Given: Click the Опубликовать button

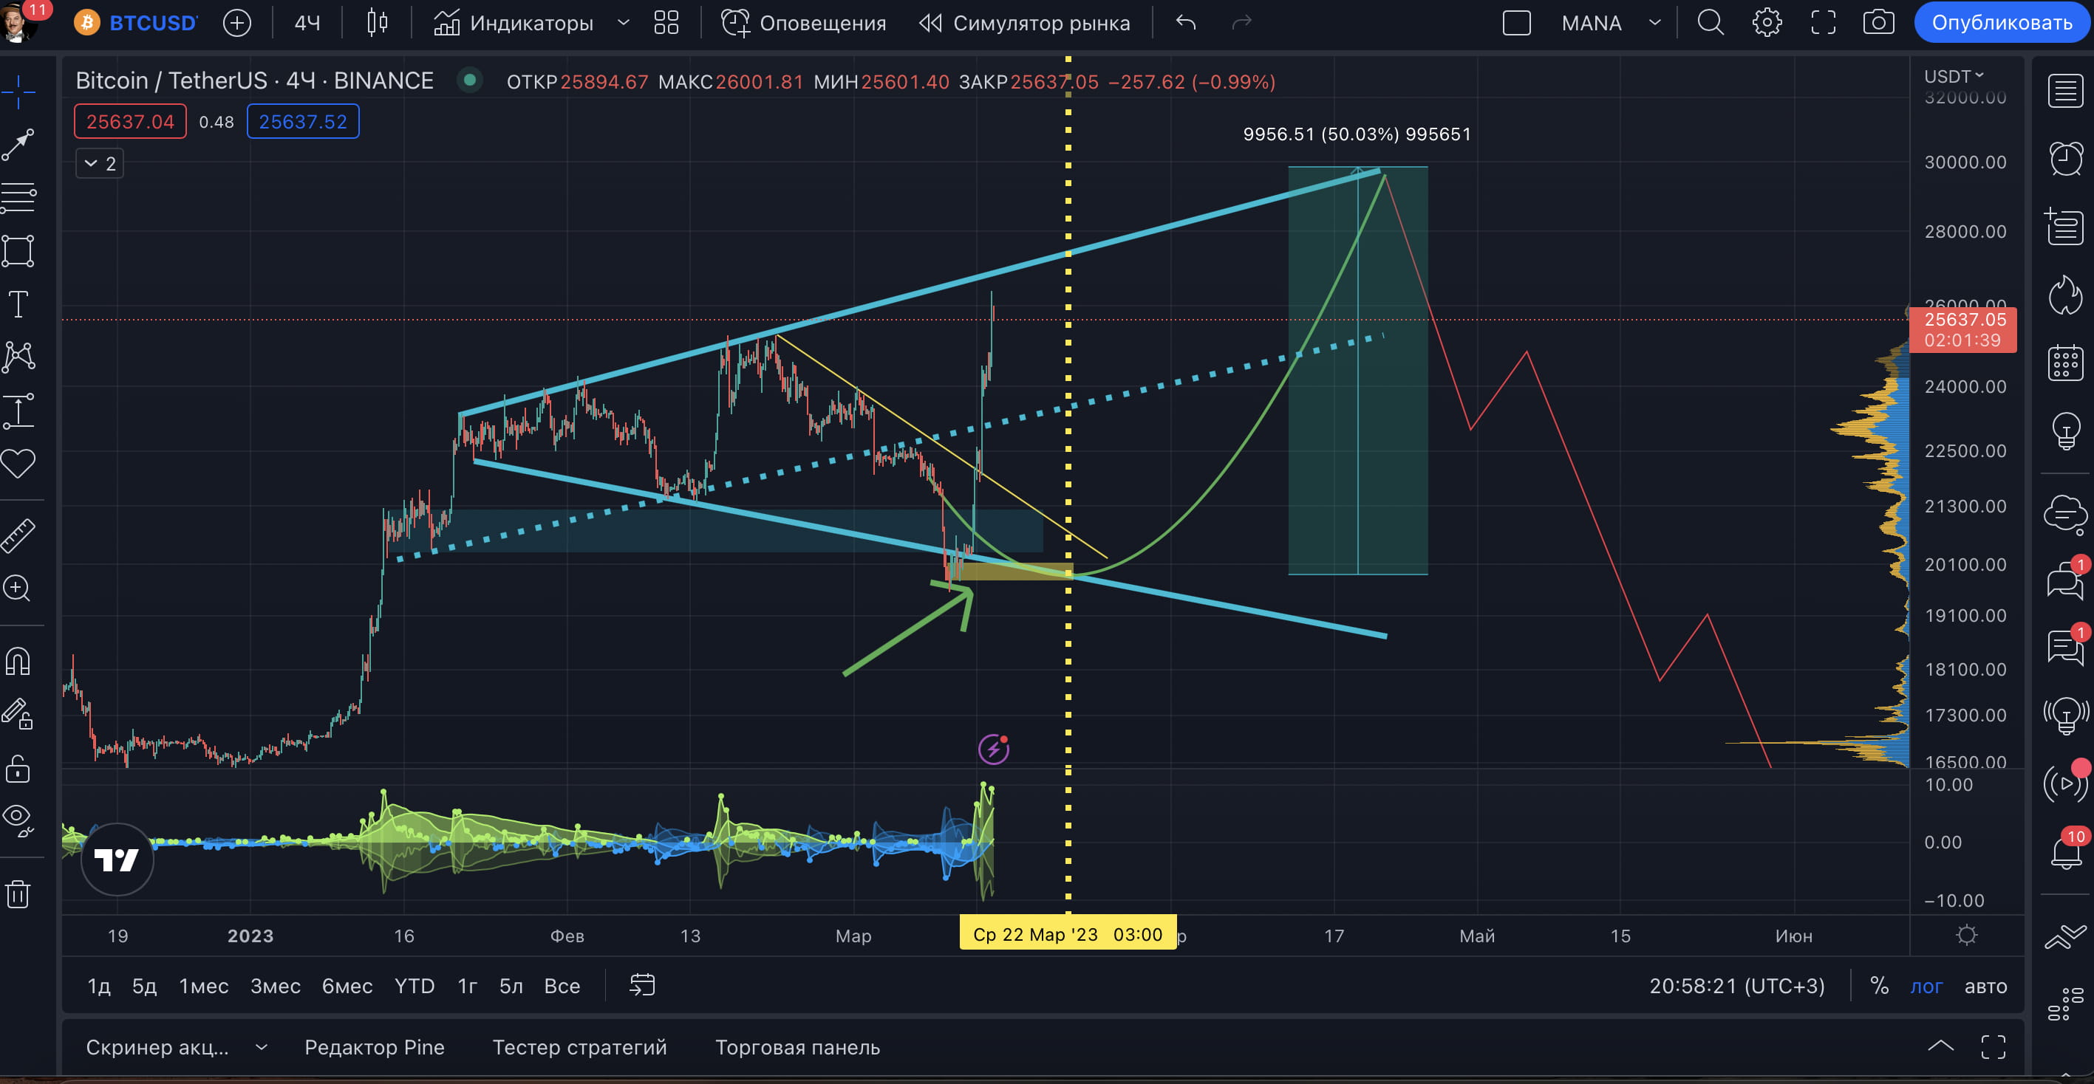Looking at the screenshot, I should 2002,23.
